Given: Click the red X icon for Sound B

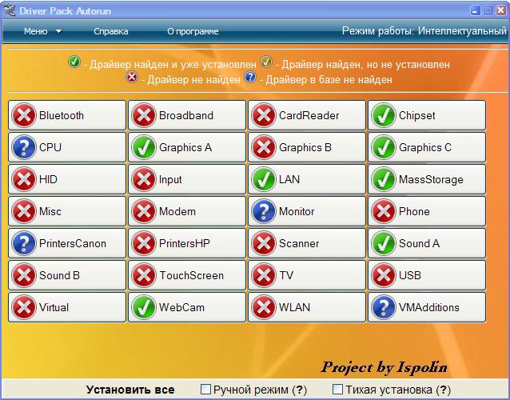Looking at the screenshot, I should [x=24, y=275].
